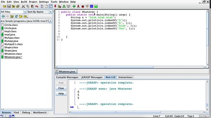Click the Generate CSD icon
211x118 pixels.
point(42,6)
